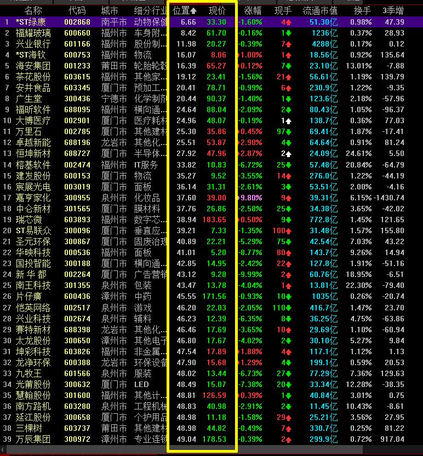Select stock name 片仔癀
Image resolution: width=423 pixels, height=456 pixels.
coord(29,297)
